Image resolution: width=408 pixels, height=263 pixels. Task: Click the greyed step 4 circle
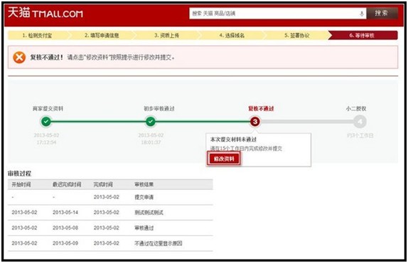(360, 122)
